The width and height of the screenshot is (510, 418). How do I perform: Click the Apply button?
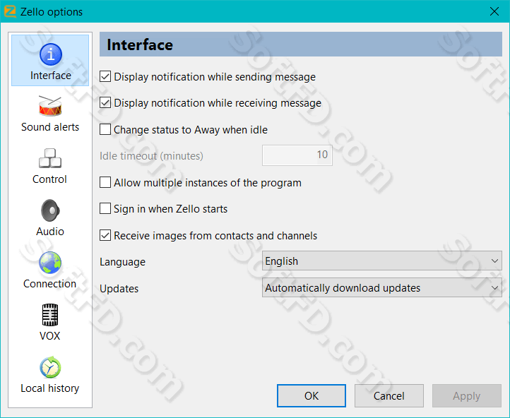tap(467, 395)
